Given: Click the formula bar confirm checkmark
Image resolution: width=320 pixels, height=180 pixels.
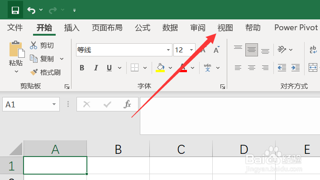Looking at the screenshot, I should point(107,105).
